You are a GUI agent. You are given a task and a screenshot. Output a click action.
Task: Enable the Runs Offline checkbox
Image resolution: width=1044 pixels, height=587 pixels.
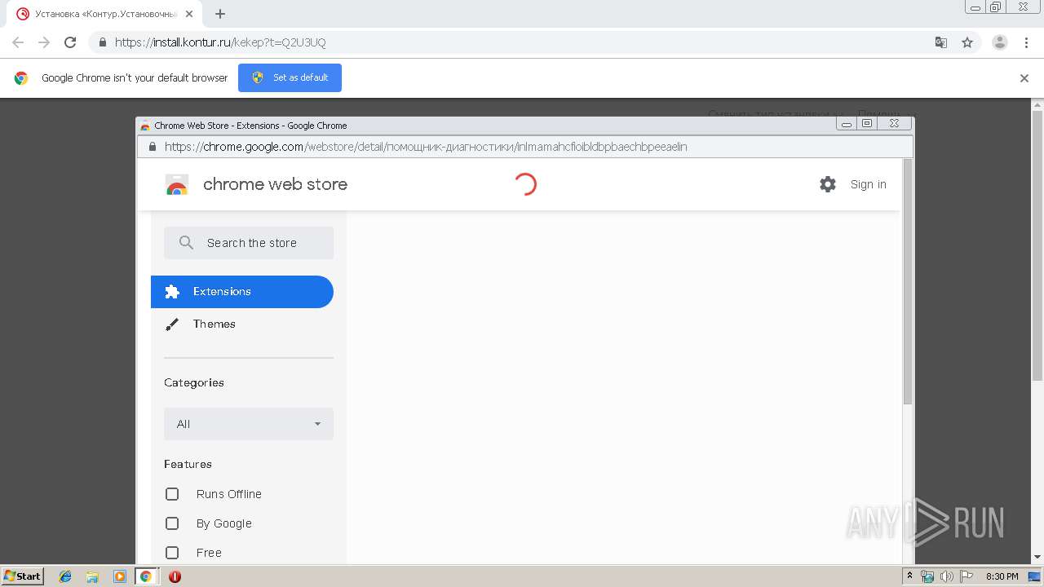[172, 494]
